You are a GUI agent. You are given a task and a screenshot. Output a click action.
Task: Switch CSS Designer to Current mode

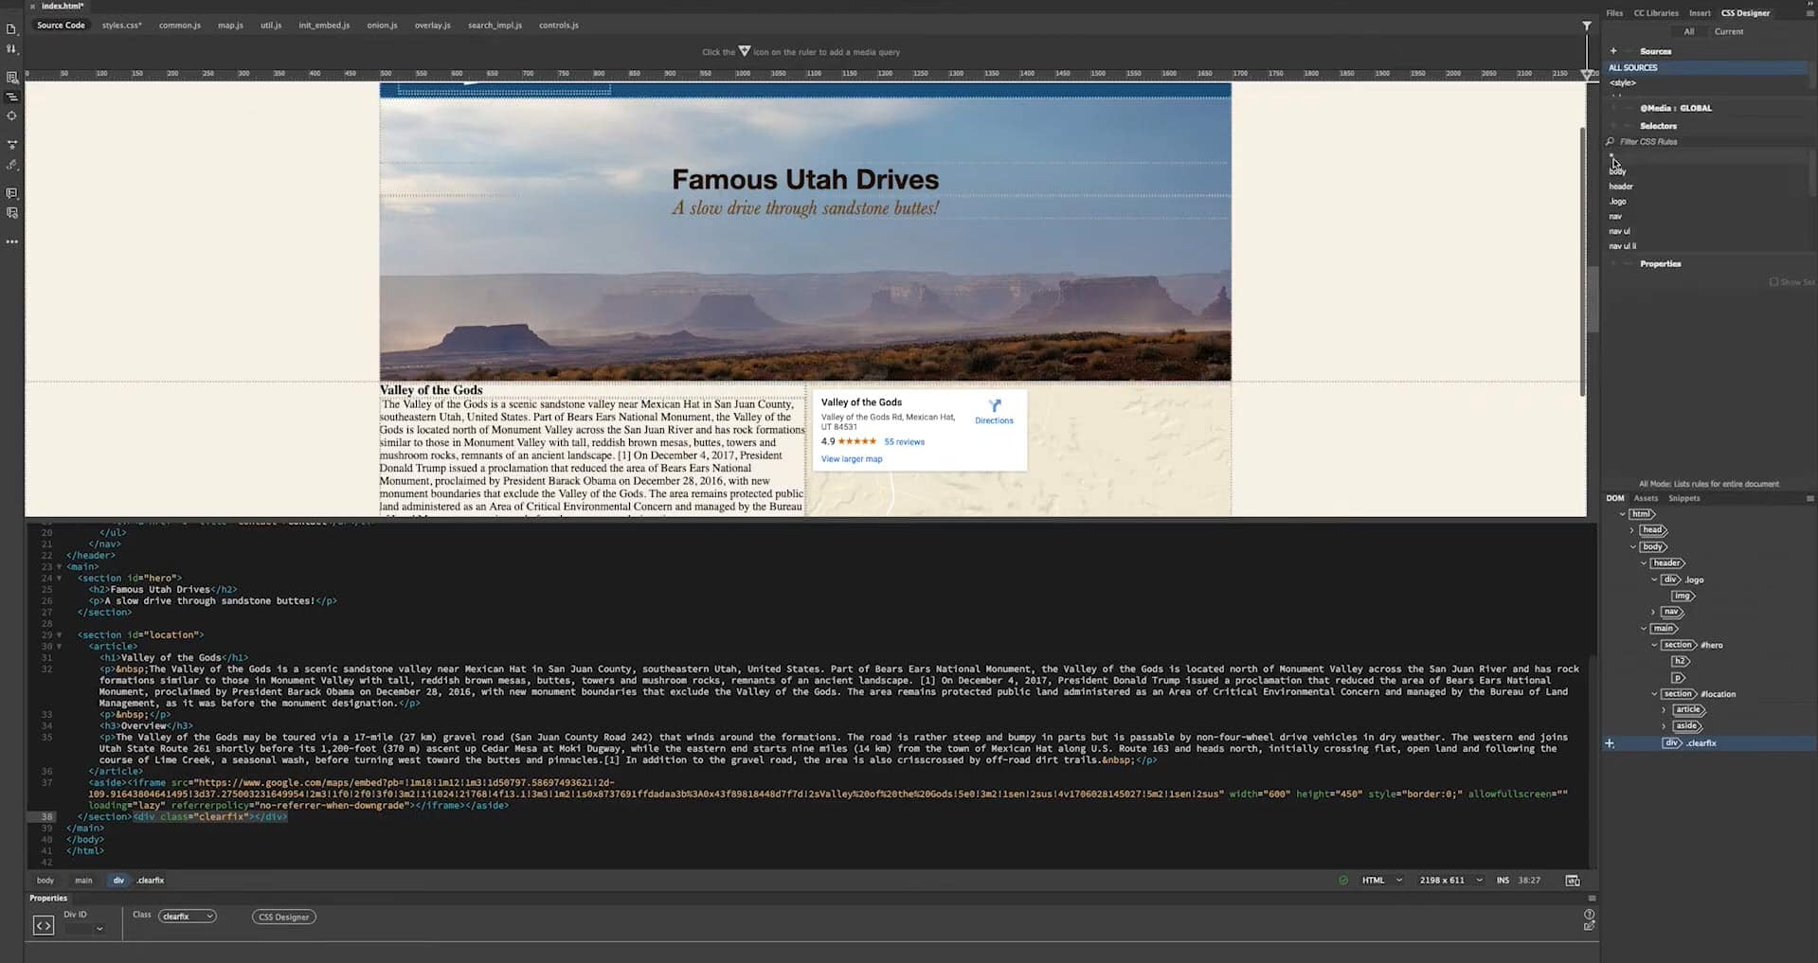coord(1728,31)
